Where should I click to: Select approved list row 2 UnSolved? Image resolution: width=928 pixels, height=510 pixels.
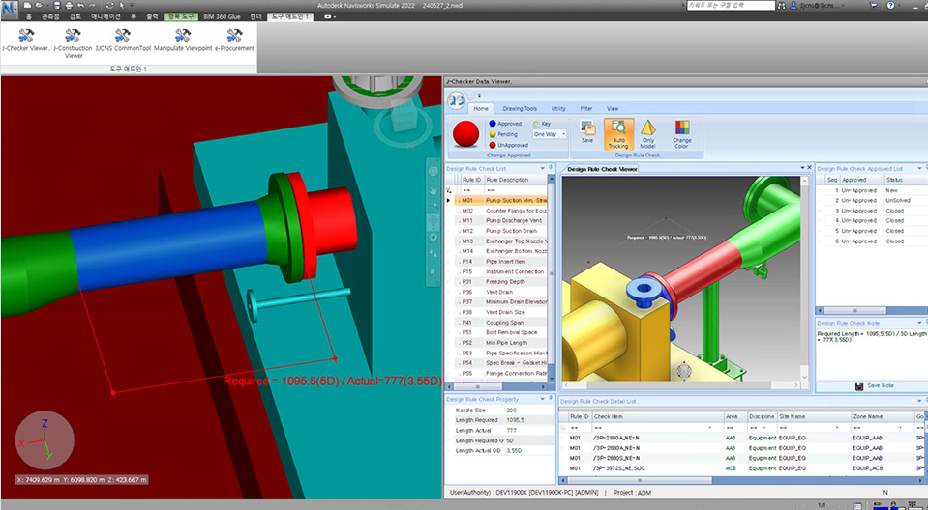click(x=872, y=200)
